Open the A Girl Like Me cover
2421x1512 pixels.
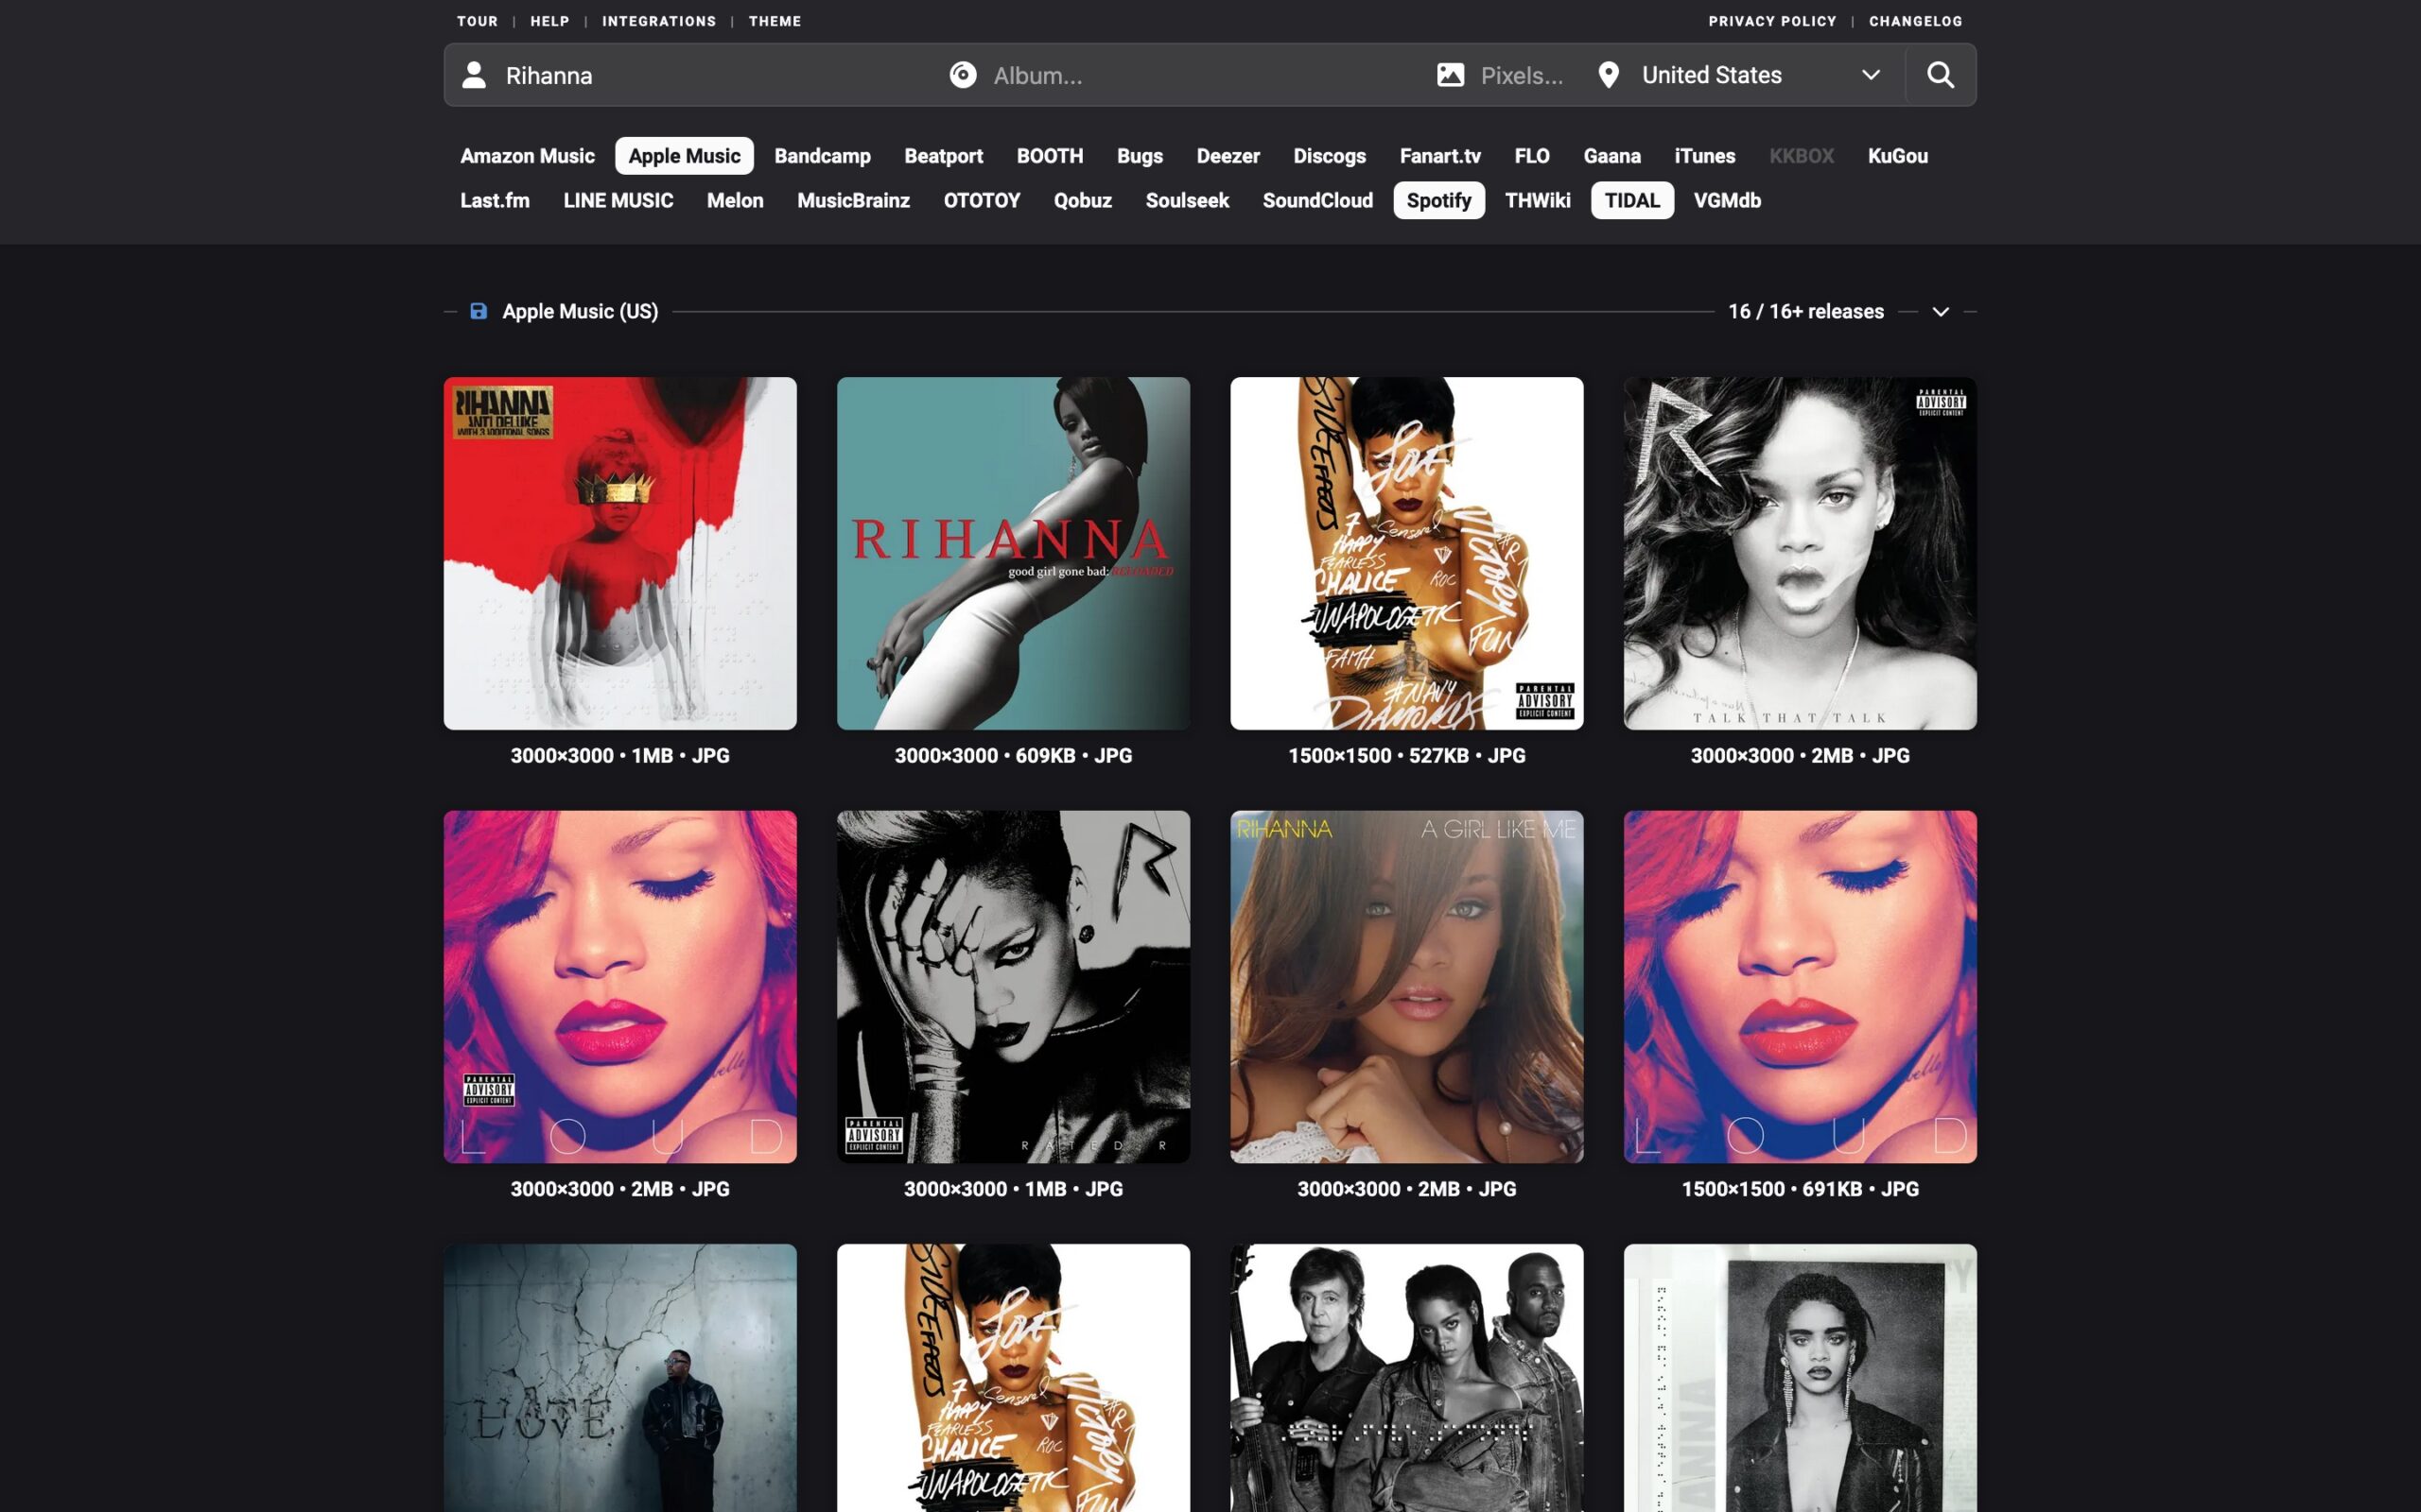click(1406, 987)
